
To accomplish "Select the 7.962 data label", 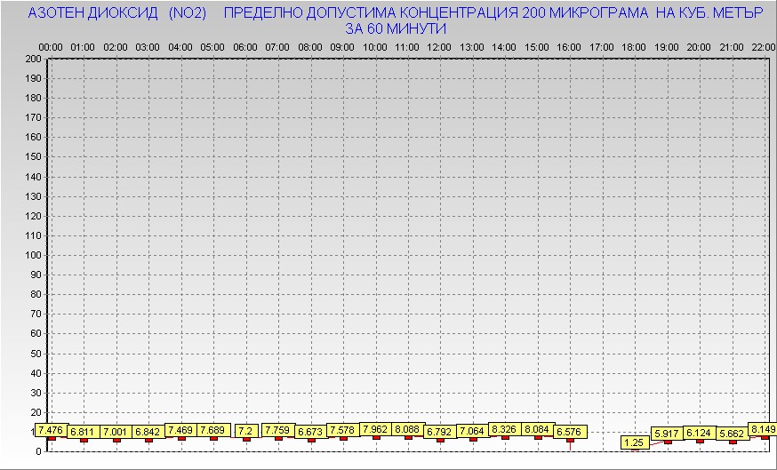I will click(x=376, y=429).
